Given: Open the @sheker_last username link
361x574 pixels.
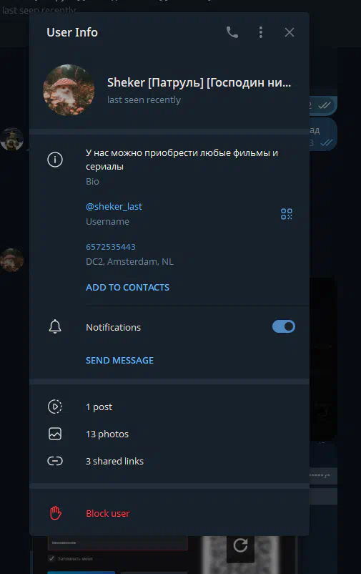Looking at the screenshot, I should click(x=114, y=206).
